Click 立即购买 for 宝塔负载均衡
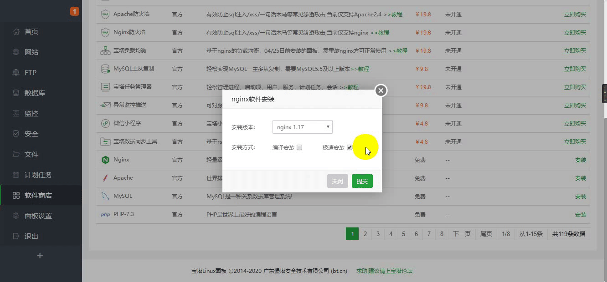The width and height of the screenshot is (607, 282). [x=575, y=50]
